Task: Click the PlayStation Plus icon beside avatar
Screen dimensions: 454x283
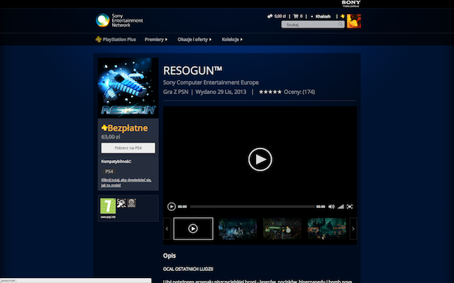Action: [x=341, y=16]
